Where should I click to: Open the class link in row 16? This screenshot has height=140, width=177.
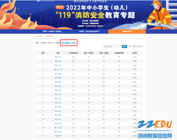click(x=58, y=119)
